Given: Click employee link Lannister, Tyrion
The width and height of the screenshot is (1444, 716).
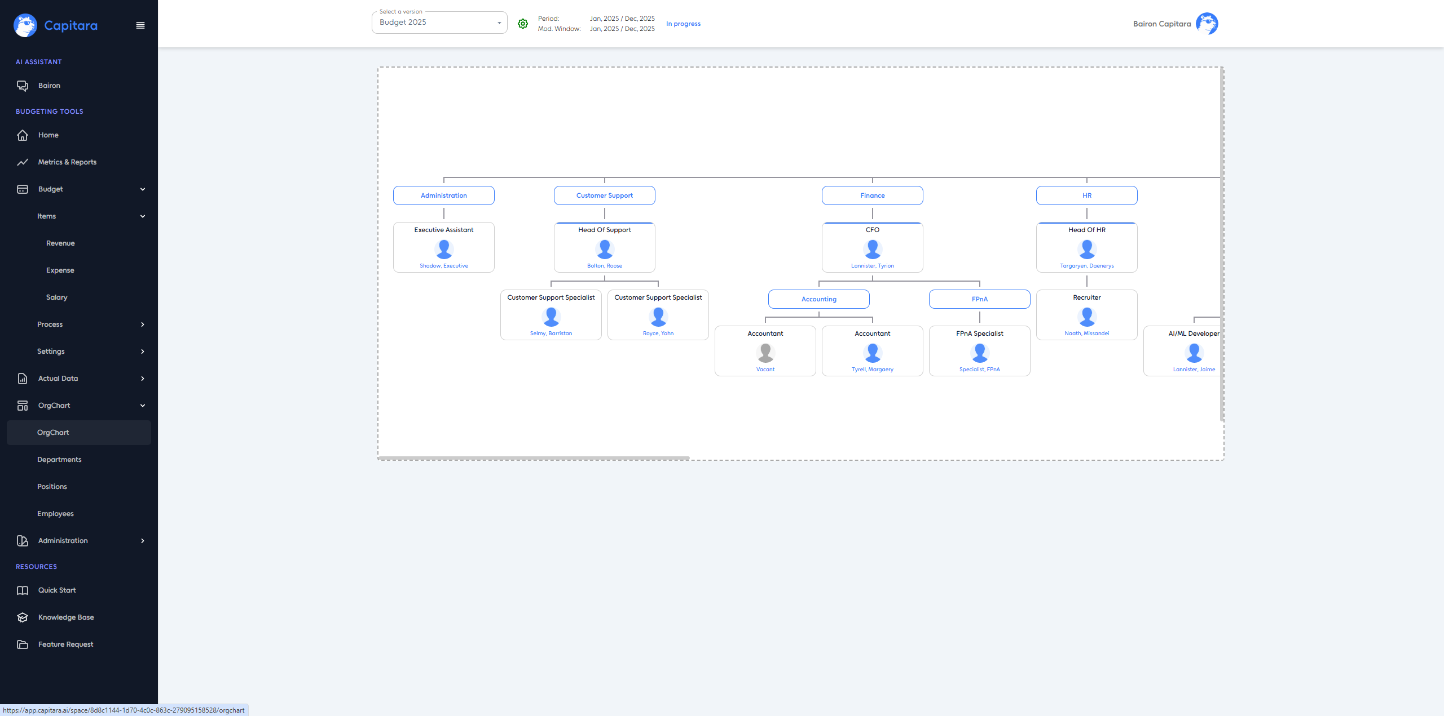Looking at the screenshot, I should pos(872,266).
